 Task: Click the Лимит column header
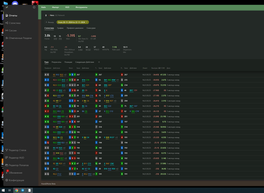click(x=145, y=68)
